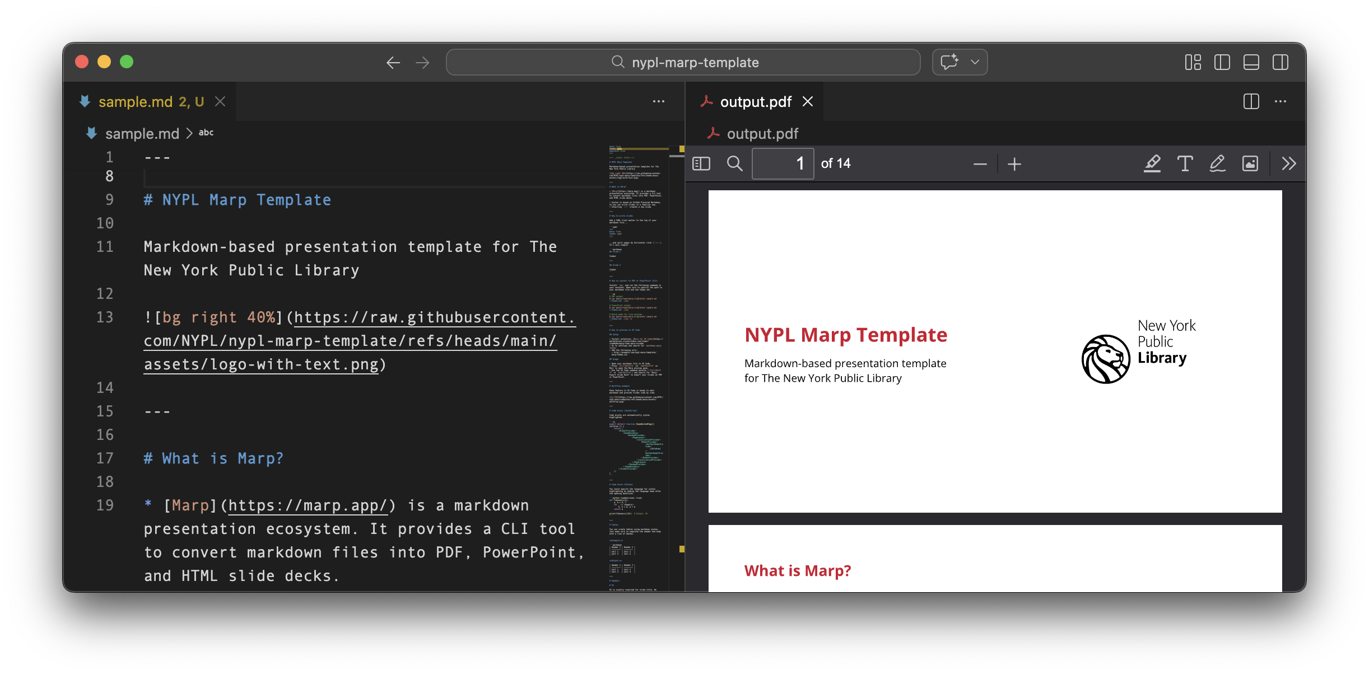Toggle the PDF viewer sidebar
This screenshot has height=675, width=1369.
coord(701,163)
